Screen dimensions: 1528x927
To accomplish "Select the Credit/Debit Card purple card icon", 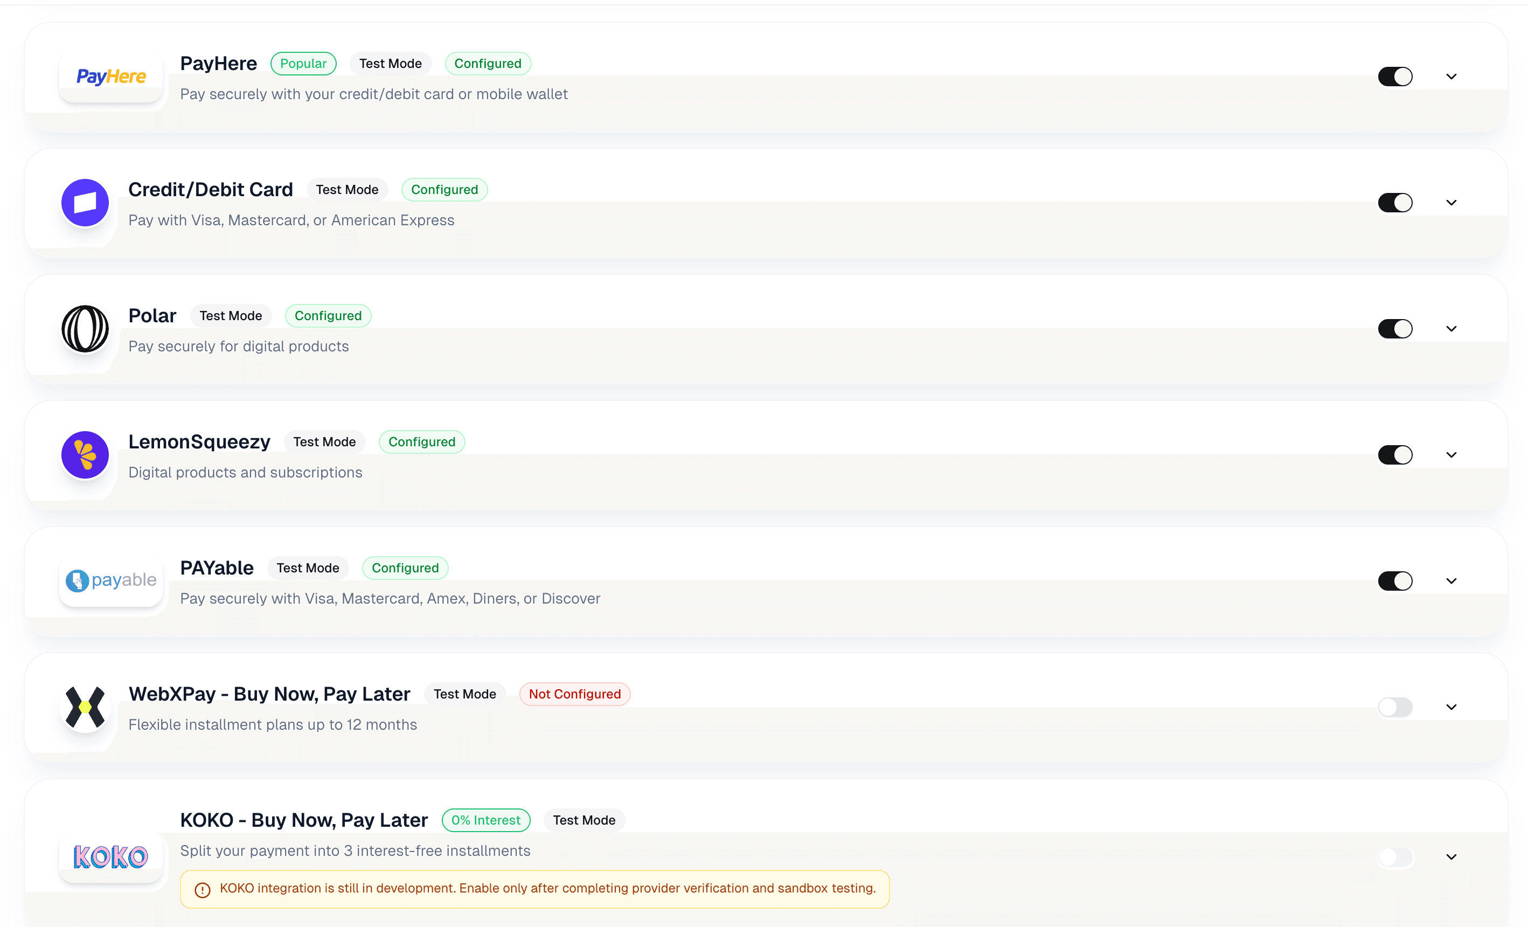I will [85, 202].
